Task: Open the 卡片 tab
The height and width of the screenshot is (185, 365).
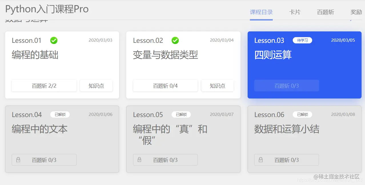Action: (295, 12)
